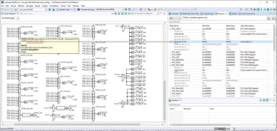Collapse the PCC_FlexCAN0 register row

pos(171,65)
